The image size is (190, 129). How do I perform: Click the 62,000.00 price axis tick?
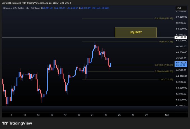coord(182,100)
